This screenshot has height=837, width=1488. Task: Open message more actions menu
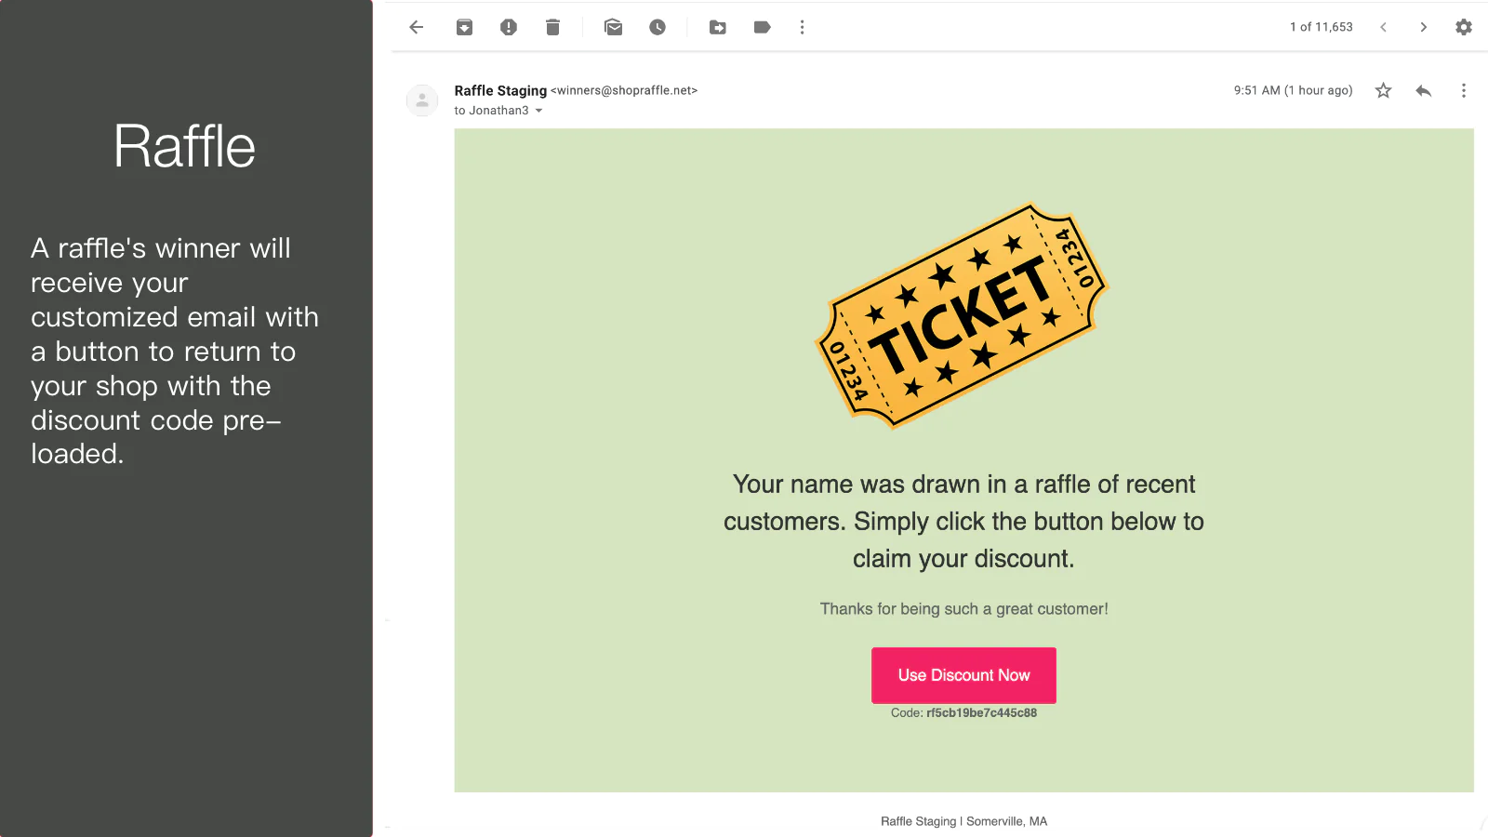pos(1464,90)
